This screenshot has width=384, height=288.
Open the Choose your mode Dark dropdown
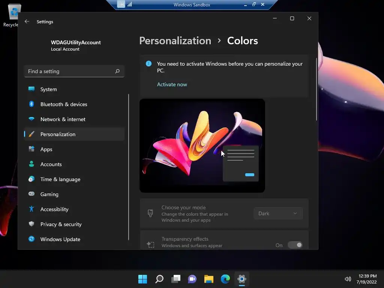coord(278,213)
